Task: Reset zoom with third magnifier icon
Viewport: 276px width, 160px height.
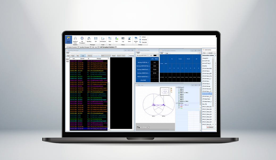Action: point(171,92)
